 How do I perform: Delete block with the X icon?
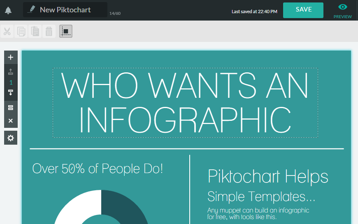pos(11,121)
